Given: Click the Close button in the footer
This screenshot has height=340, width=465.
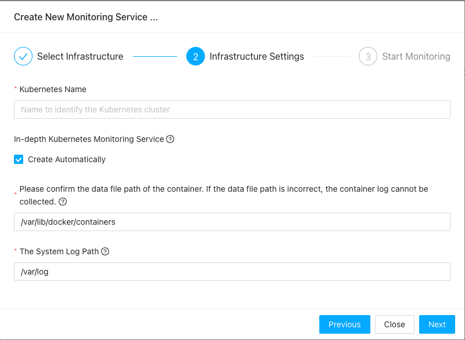Looking at the screenshot, I should coord(394,324).
